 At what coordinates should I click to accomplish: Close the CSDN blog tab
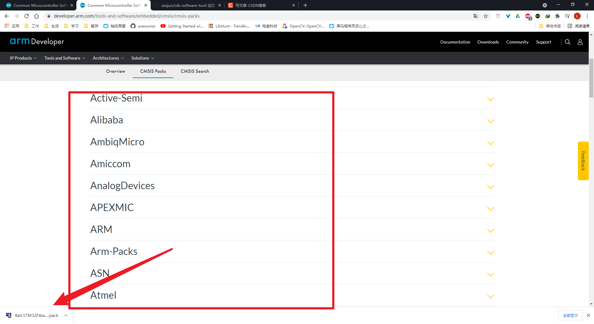pos(294,5)
